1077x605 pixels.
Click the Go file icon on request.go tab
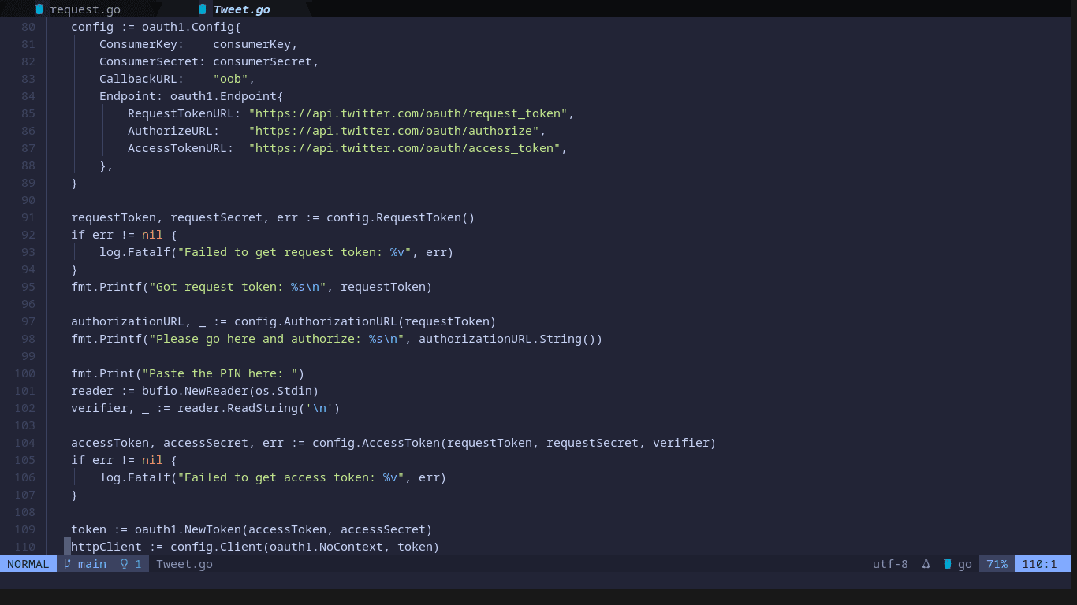coord(39,9)
